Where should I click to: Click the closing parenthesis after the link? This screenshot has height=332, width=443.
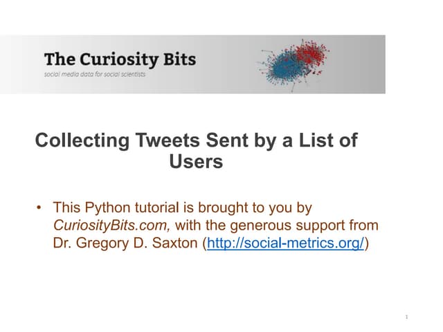(x=368, y=243)
